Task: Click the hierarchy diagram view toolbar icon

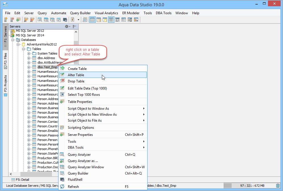Action: (x=130, y=20)
